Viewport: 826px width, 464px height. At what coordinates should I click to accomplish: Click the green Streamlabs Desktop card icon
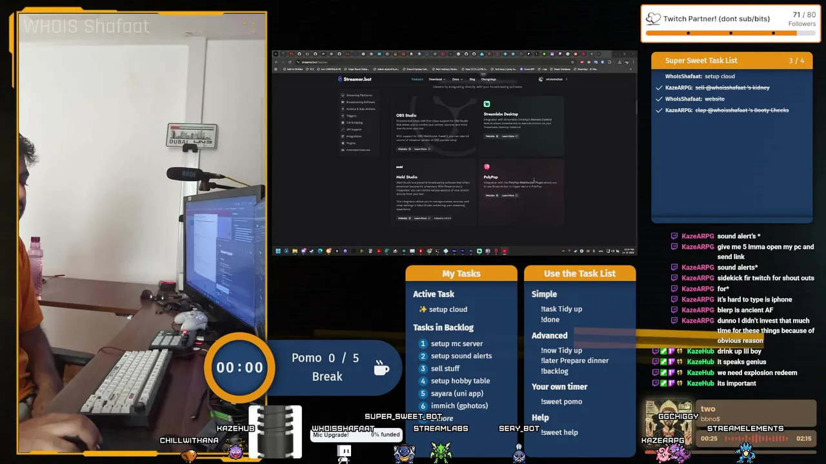pos(487,104)
